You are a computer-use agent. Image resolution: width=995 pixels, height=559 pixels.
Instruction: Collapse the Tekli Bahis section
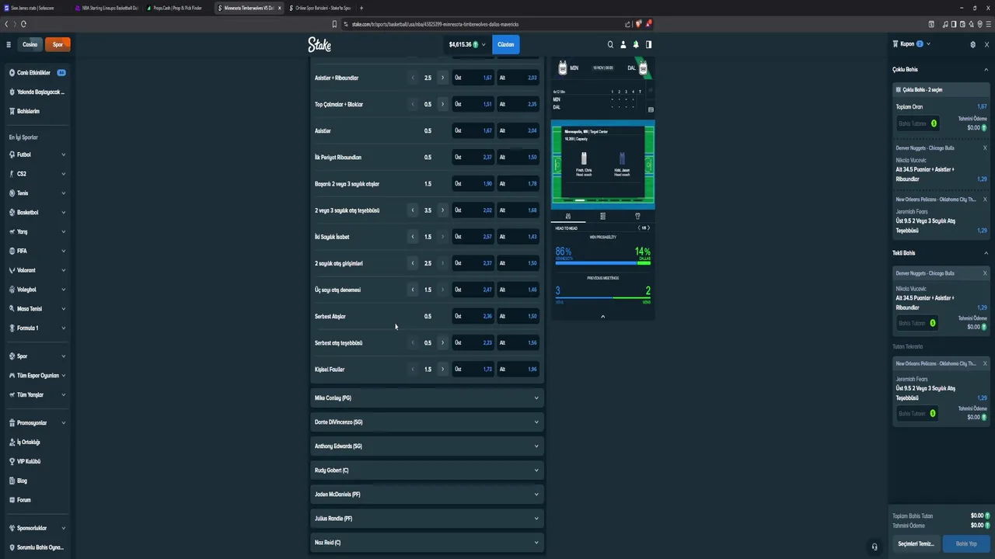pyautogui.click(x=986, y=253)
